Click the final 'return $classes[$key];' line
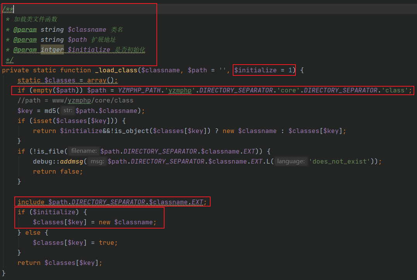Viewport: 417px width, 280px height. [x=60, y=263]
